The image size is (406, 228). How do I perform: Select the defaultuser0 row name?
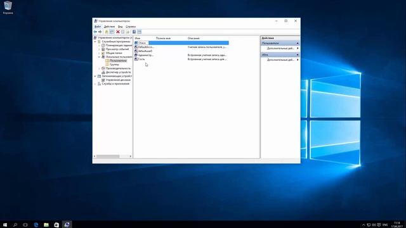coord(145,51)
